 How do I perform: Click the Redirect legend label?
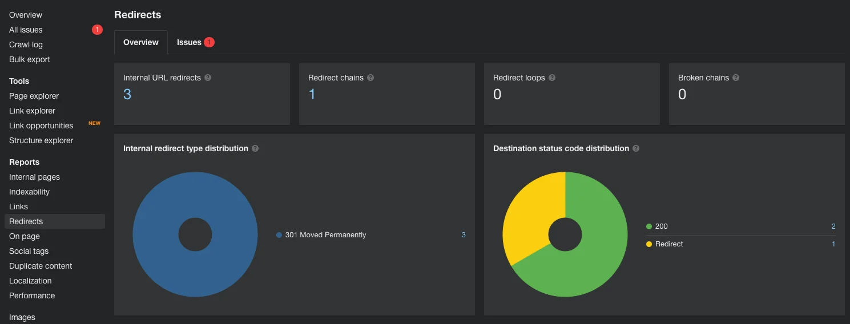pyautogui.click(x=669, y=244)
